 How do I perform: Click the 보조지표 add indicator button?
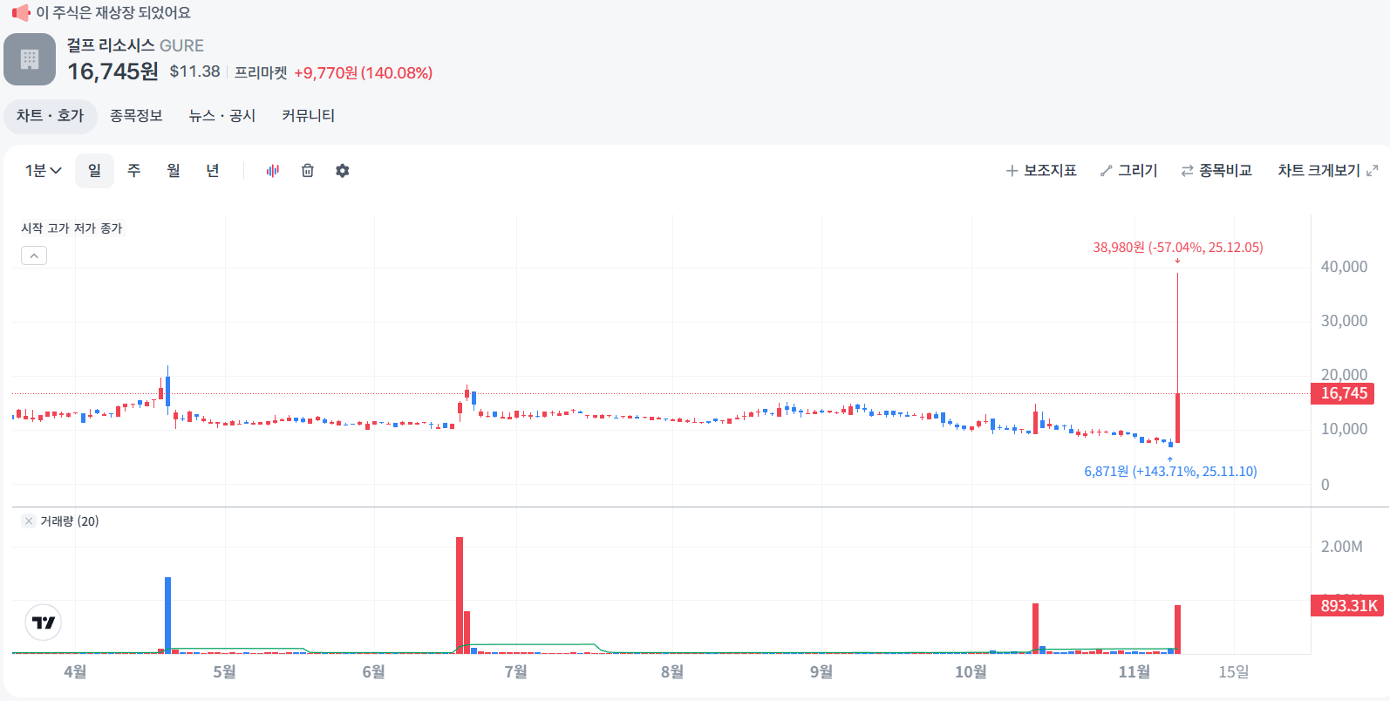[1041, 171]
